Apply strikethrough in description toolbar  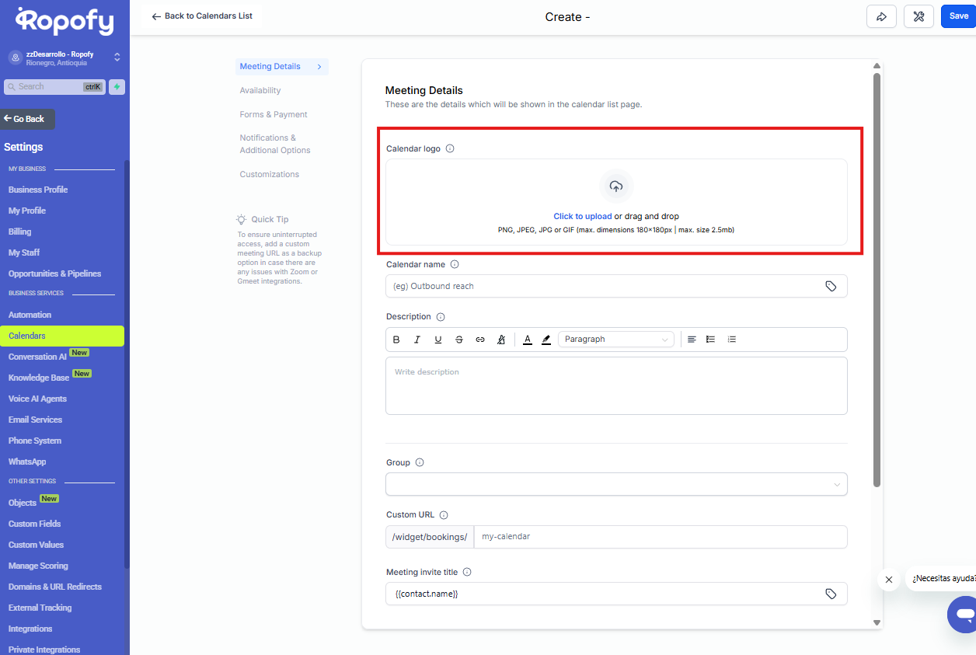[459, 340]
